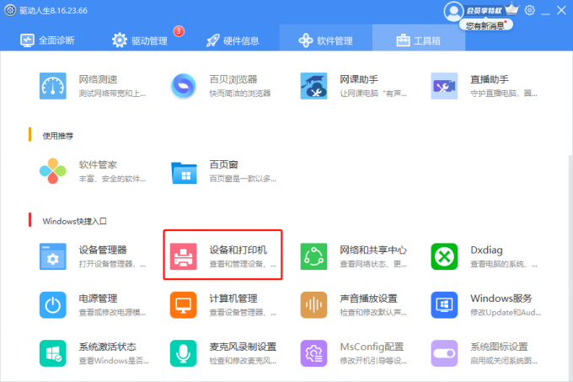Image resolution: width=573 pixels, height=382 pixels.
Task: Switch to 驱动管理 tab
Action: [x=140, y=40]
